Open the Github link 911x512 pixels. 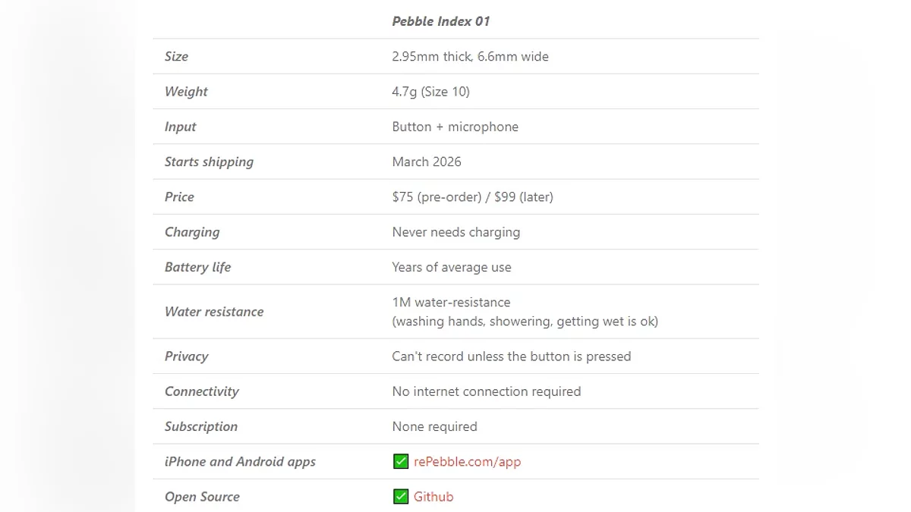coord(433,497)
